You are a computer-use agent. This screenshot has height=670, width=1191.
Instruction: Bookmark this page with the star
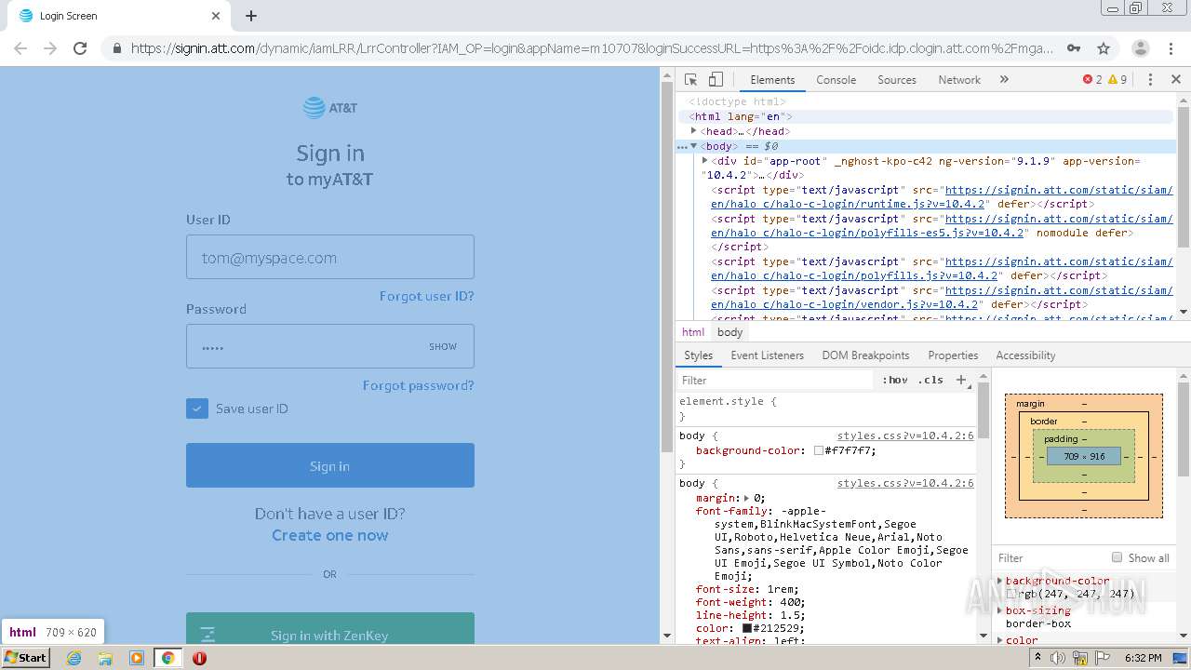[1104, 48]
